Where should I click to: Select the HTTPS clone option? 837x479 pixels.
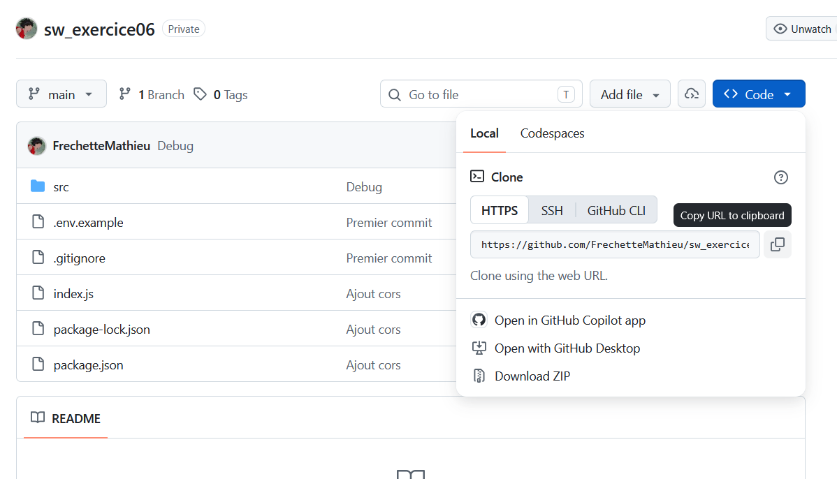tap(499, 210)
